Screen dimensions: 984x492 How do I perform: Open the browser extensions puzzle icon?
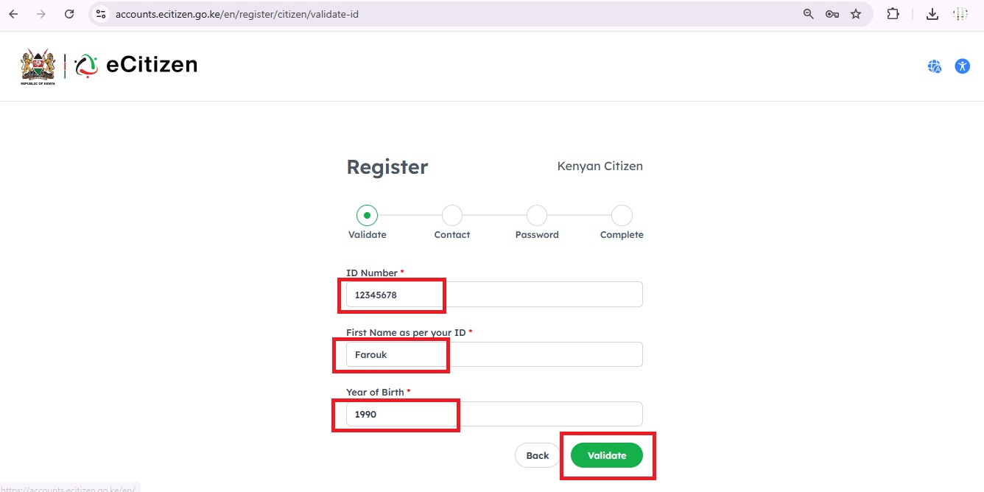tap(893, 14)
